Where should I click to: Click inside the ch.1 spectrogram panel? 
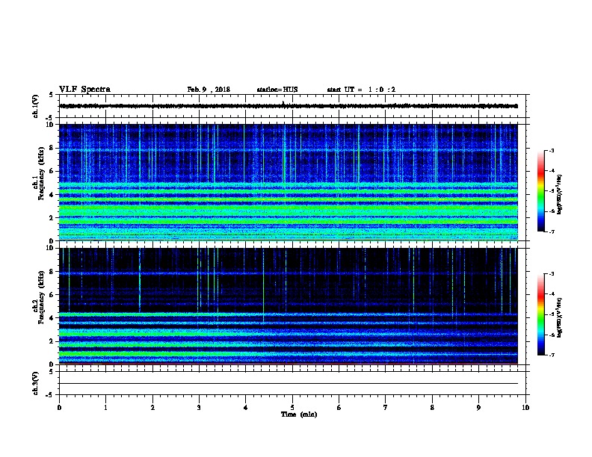(x=289, y=182)
